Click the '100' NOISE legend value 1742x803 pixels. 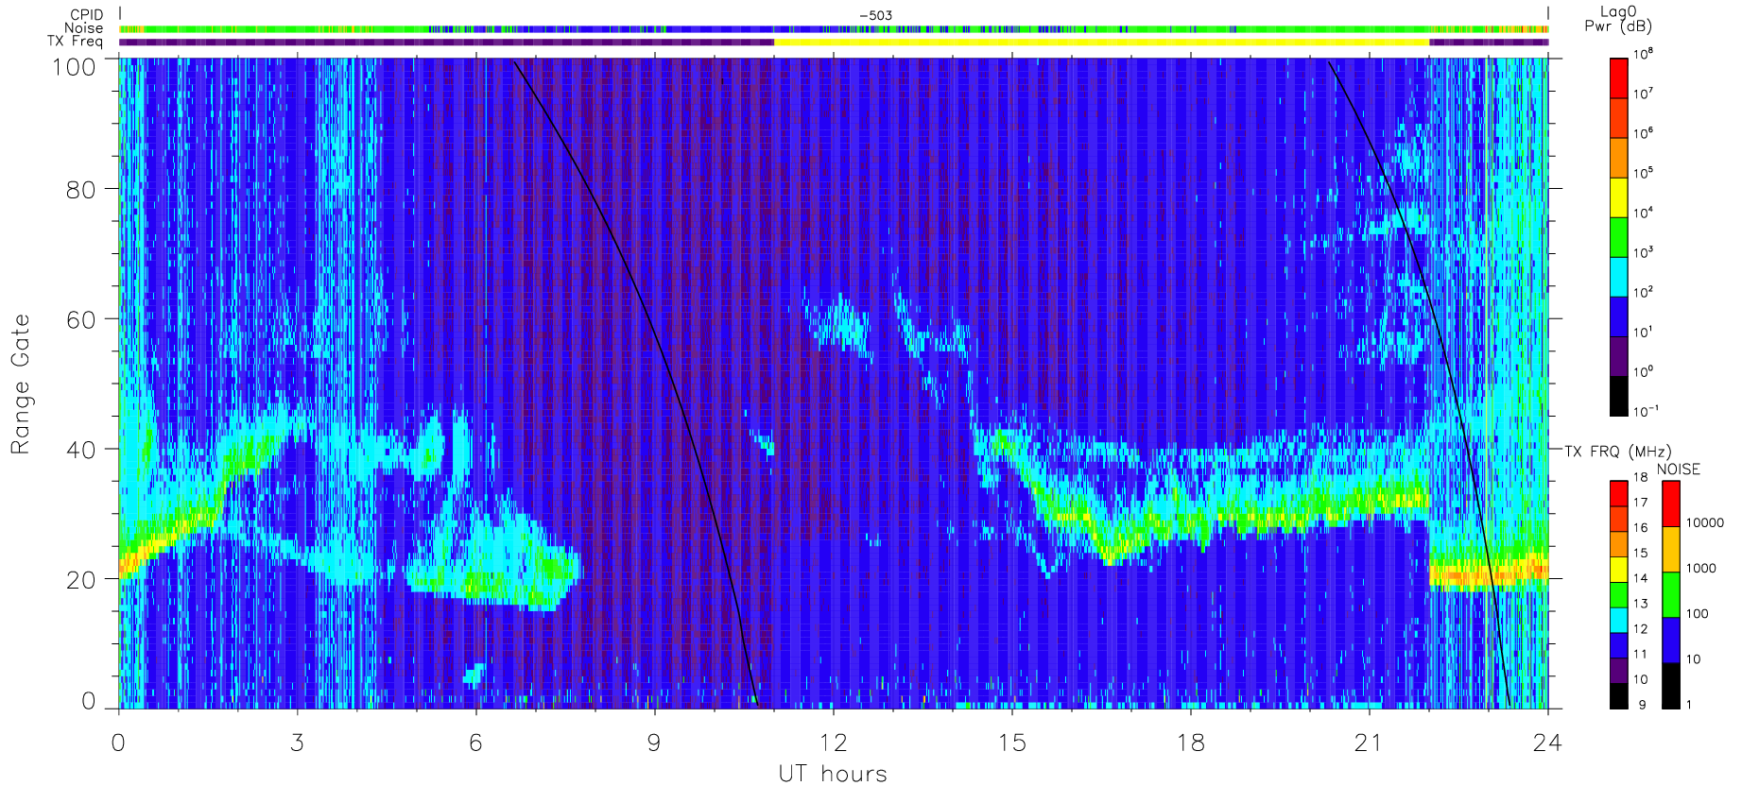click(x=1698, y=613)
